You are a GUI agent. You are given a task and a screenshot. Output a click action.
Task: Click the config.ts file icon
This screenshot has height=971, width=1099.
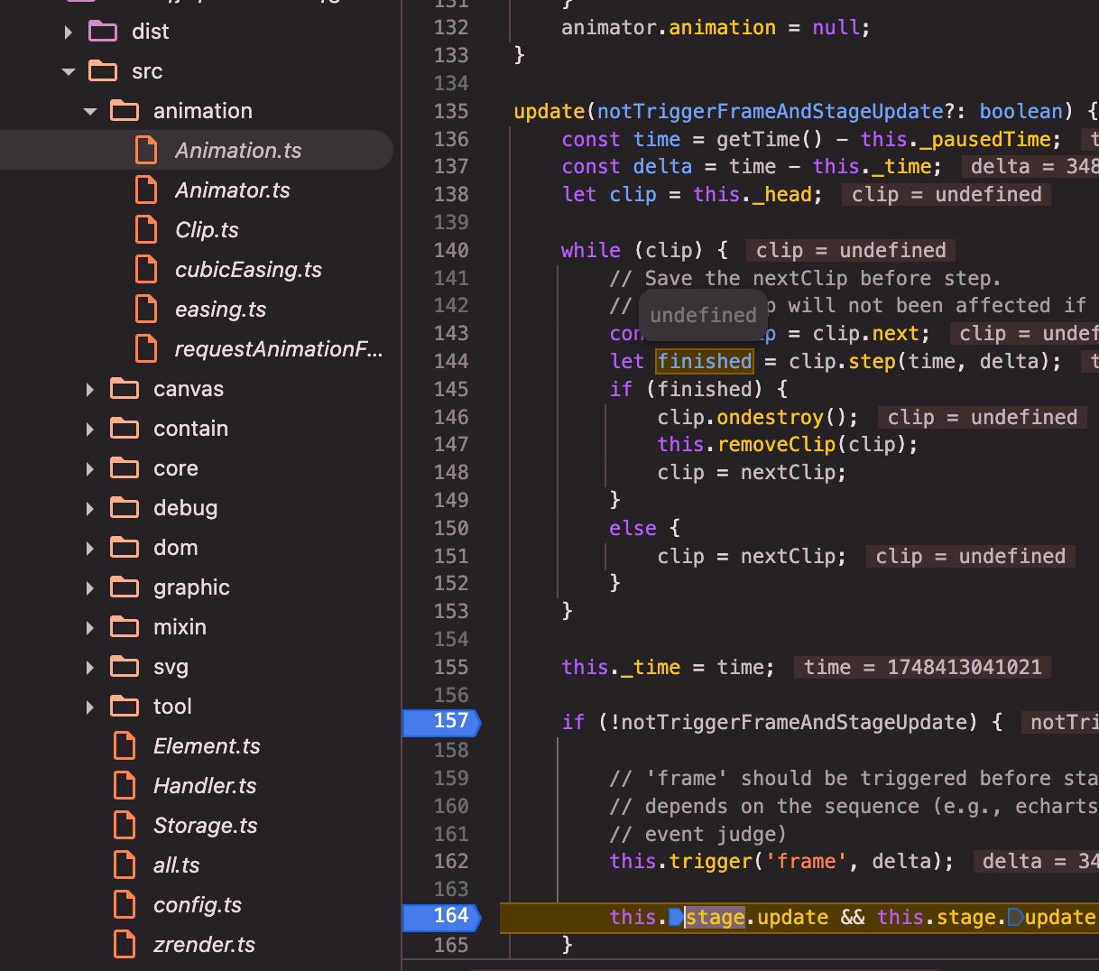pos(125,904)
